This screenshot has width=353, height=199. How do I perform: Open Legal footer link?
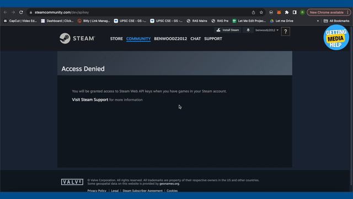point(115,191)
